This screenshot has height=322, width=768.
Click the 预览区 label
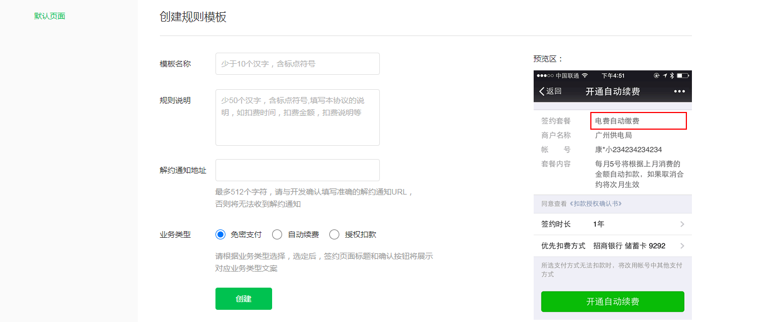coord(548,59)
